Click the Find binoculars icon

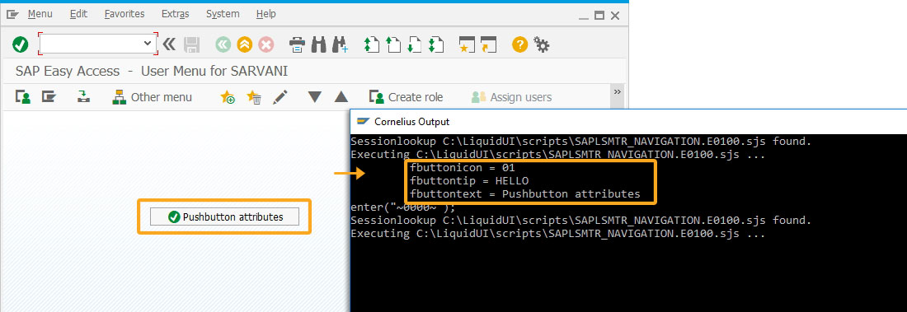click(319, 44)
